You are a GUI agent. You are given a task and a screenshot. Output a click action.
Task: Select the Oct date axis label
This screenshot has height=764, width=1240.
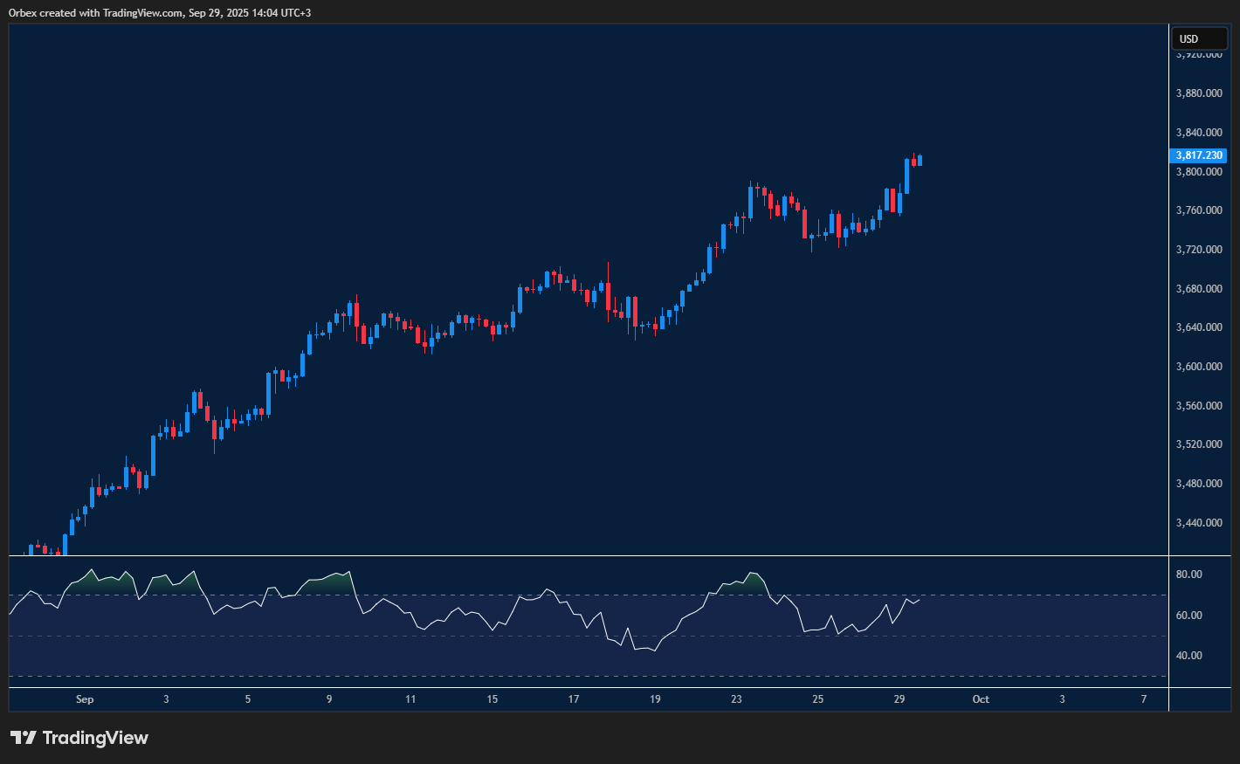pos(981,699)
